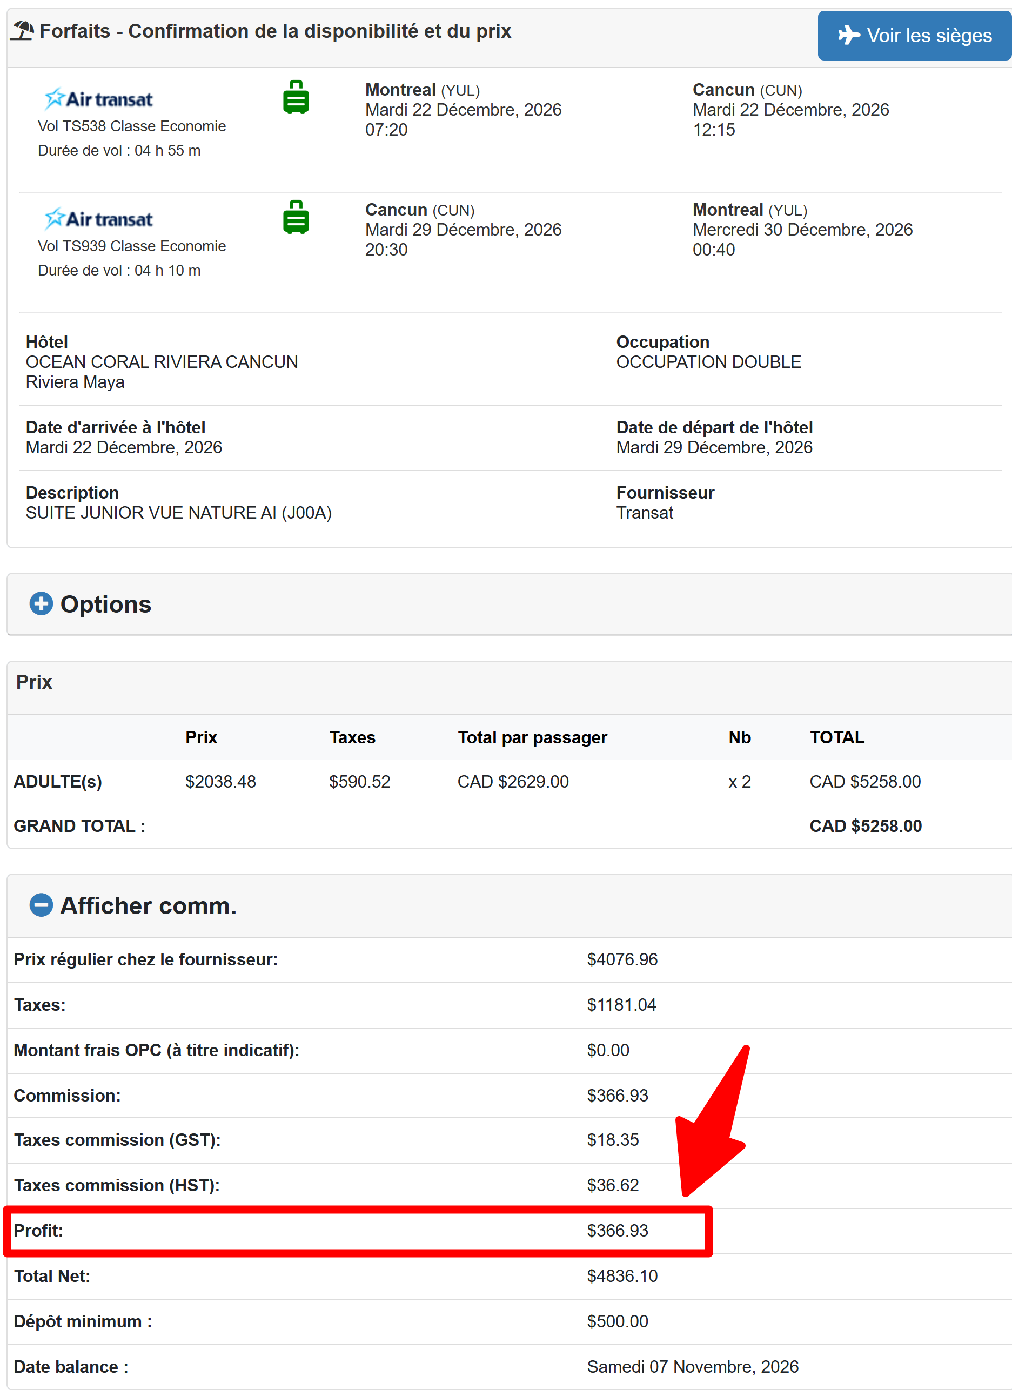Click the Riviera Maya location text
The height and width of the screenshot is (1390, 1012).
(75, 382)
